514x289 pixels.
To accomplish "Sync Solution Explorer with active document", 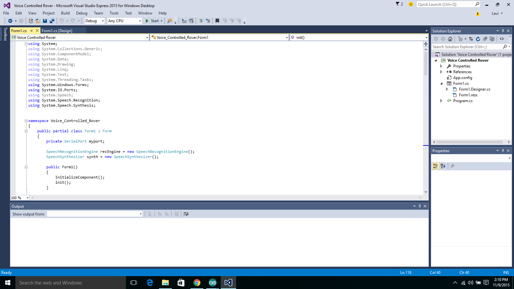I will point(471,39).
